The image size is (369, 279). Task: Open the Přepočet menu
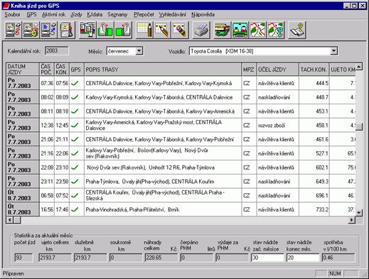(144, 15)
